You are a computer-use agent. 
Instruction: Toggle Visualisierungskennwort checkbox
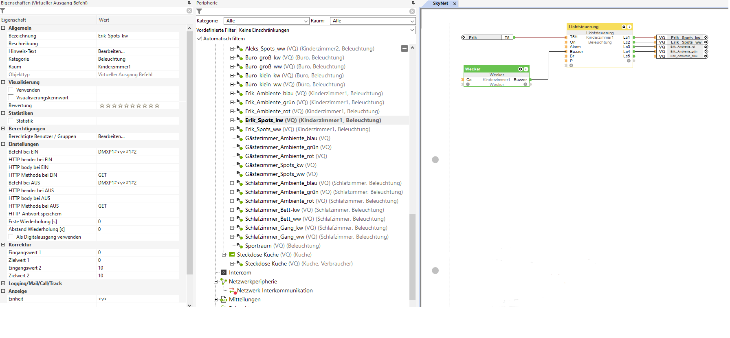coord(11,98)
